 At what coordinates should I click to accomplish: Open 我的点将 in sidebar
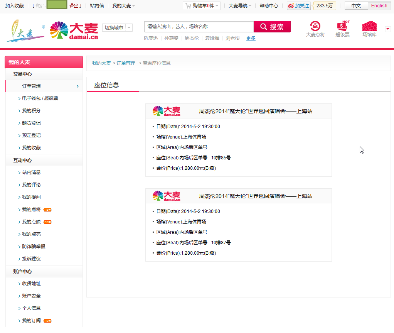coord(31,209)
